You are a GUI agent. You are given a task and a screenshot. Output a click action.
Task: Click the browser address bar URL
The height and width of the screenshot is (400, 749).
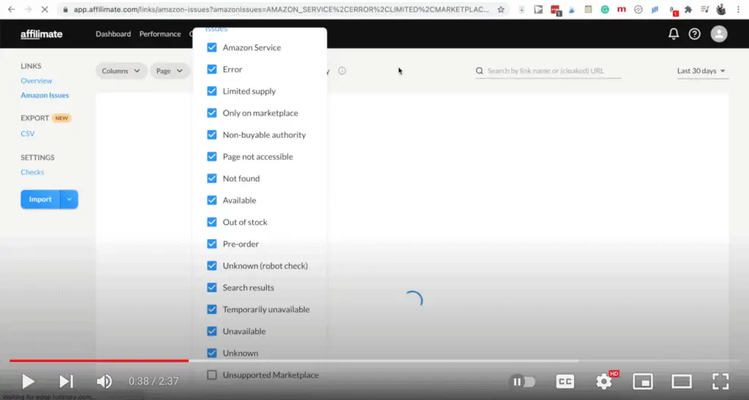pyautogui.click(x=281, y=9)
